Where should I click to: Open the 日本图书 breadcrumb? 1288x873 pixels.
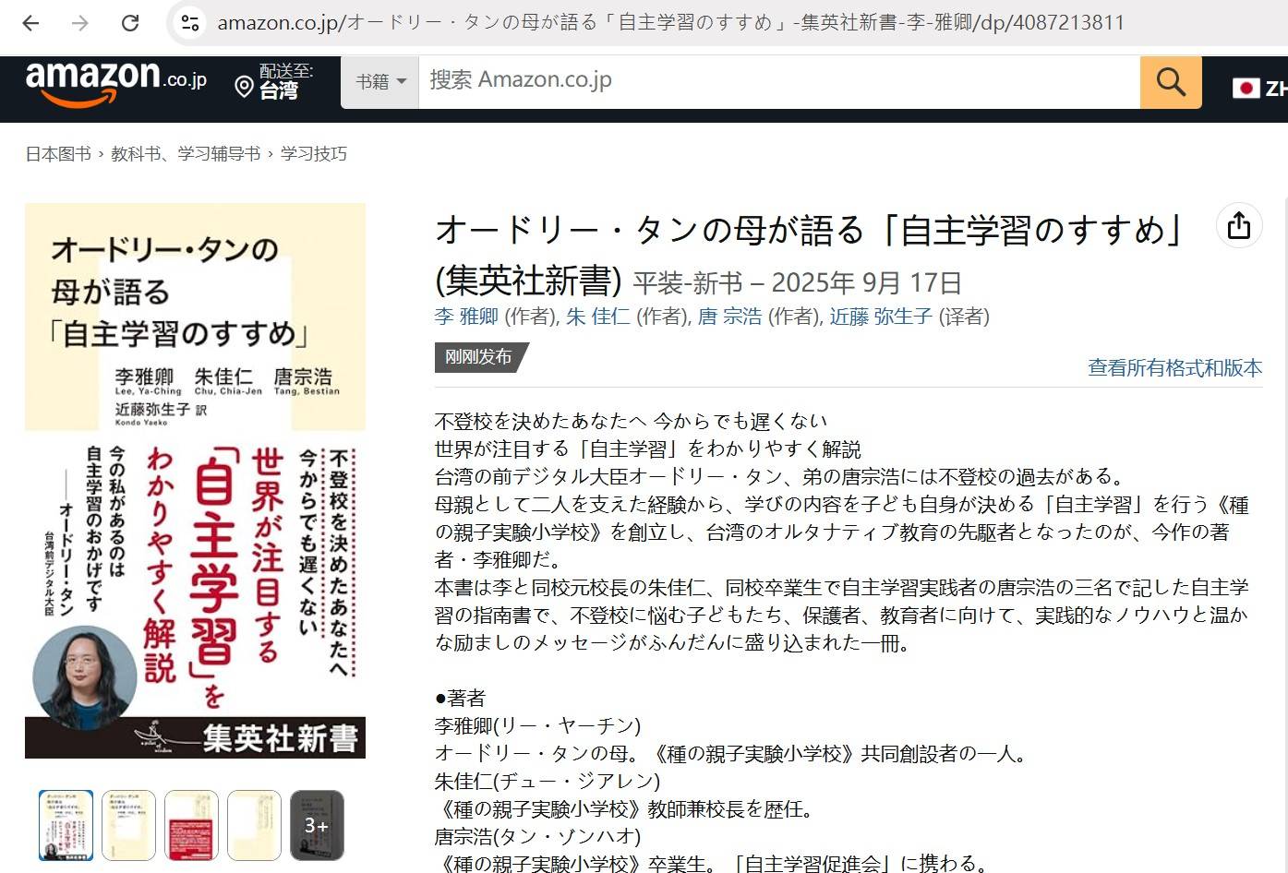pos(58,154)
